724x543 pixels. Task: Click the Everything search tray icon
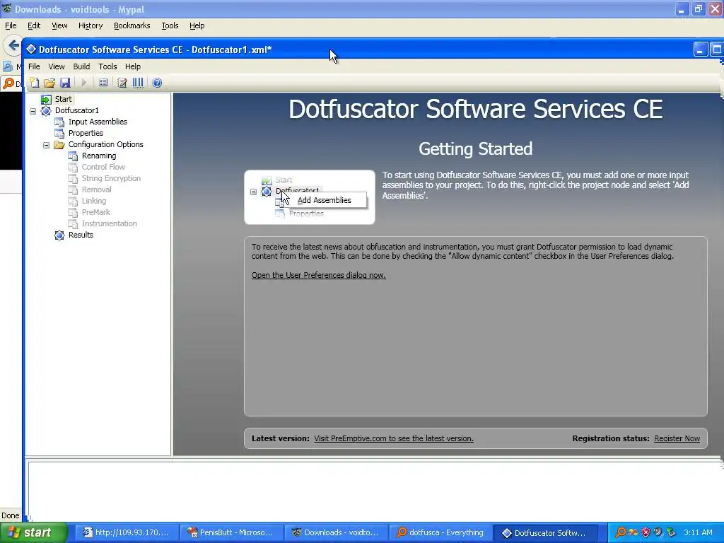tap(621, 532)
